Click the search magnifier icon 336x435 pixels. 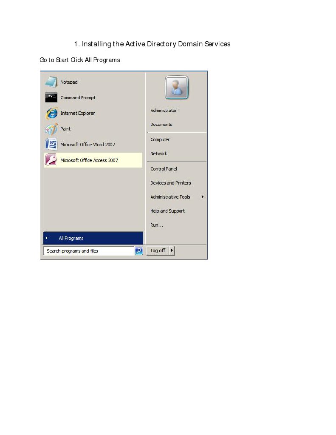[138, 250]
